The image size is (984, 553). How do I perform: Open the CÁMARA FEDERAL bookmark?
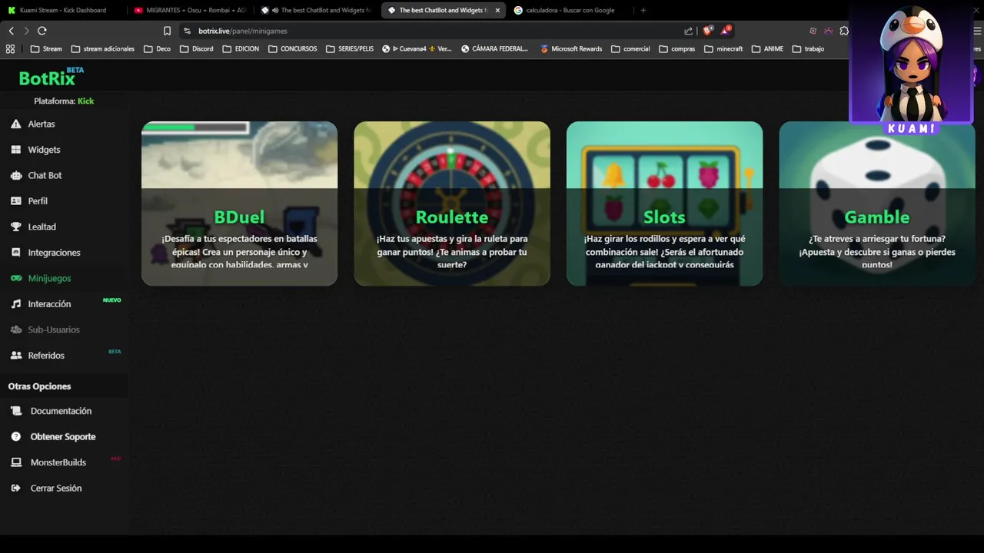coord(494,48)
